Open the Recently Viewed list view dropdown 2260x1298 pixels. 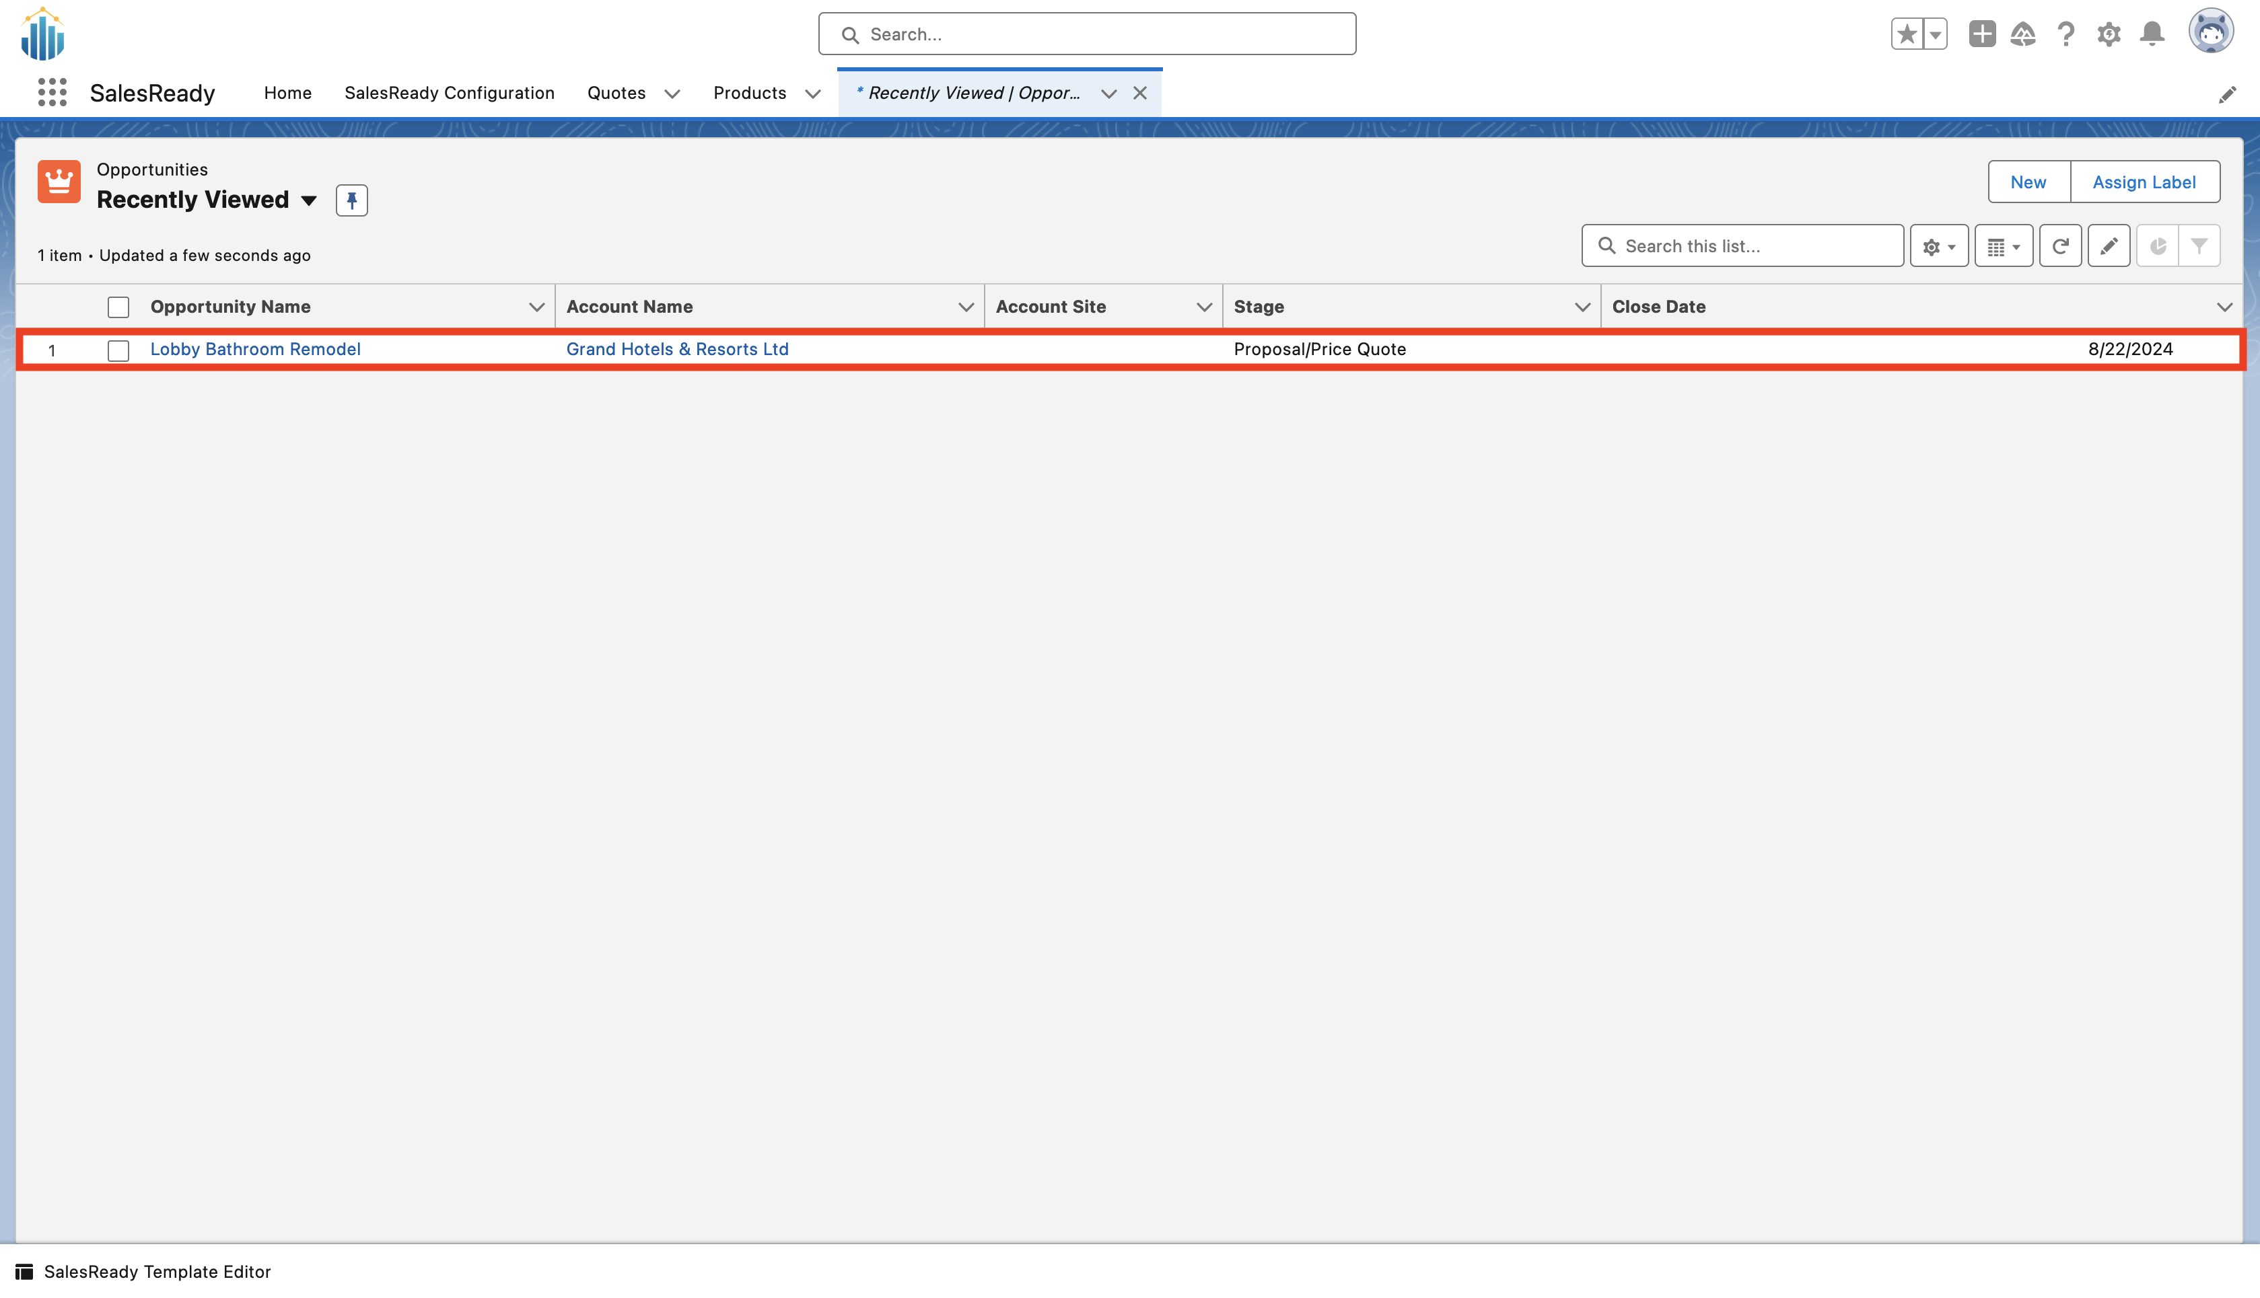(309, 200)
